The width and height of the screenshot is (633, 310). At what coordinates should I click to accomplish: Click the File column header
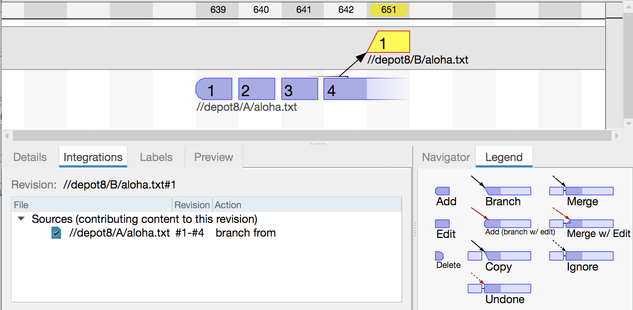point(21,205)
